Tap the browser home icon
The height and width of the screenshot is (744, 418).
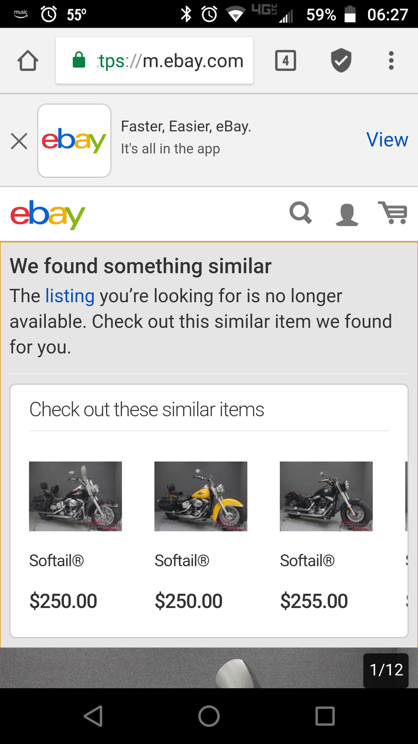point(28,61)
